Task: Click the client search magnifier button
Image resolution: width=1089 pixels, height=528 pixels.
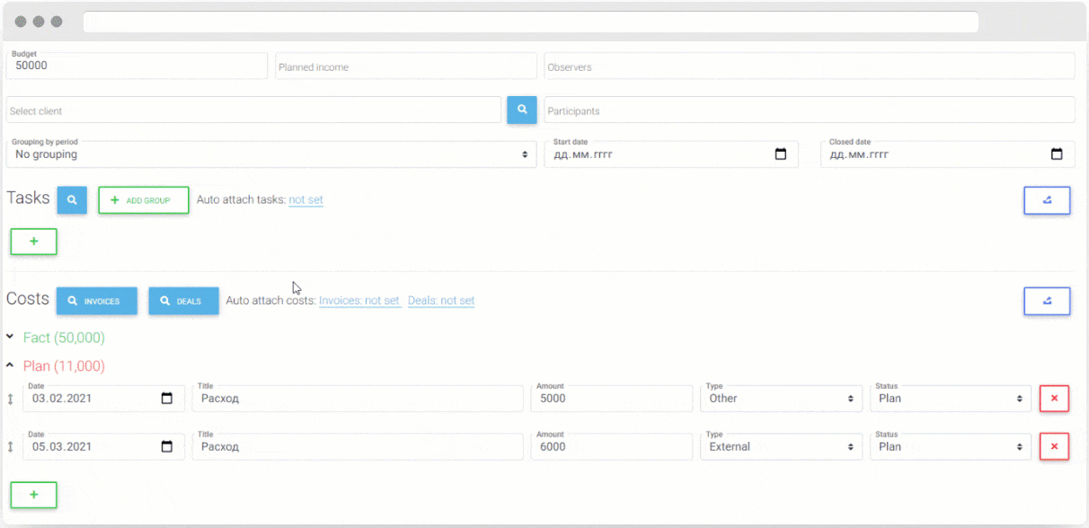Action: coord(522,110)
